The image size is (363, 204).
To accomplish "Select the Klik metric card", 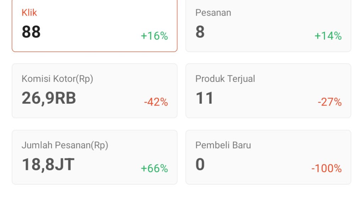I will click(x=94, y=25).
